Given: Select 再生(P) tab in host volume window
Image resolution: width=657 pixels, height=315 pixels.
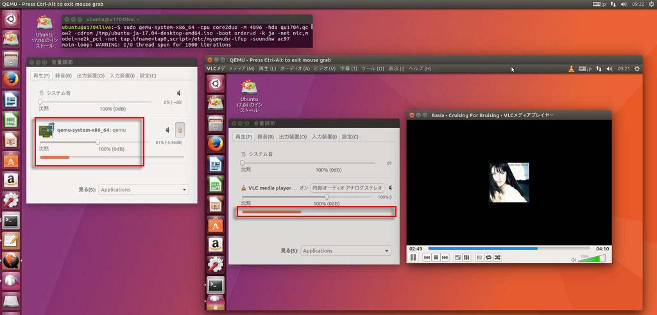Looking at the screenshot, I should (x=42, y=76).
